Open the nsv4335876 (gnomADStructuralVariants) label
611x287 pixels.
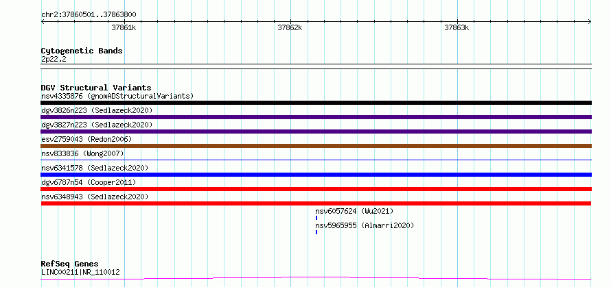(117, 96)
